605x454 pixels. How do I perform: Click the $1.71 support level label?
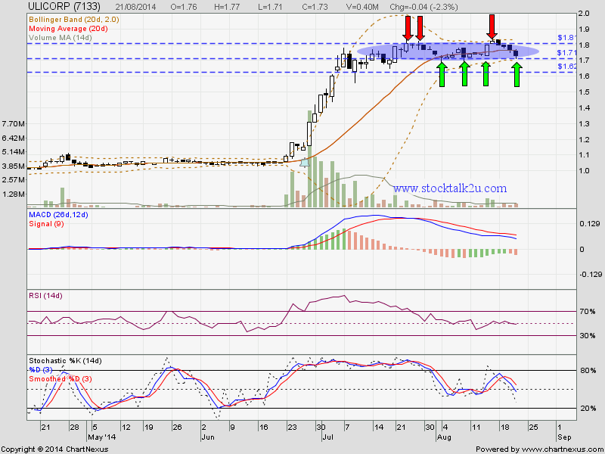[566, 52]
